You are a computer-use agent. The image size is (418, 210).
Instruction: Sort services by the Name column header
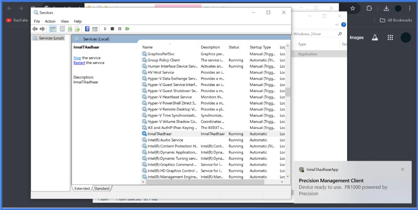click(170, 47)
